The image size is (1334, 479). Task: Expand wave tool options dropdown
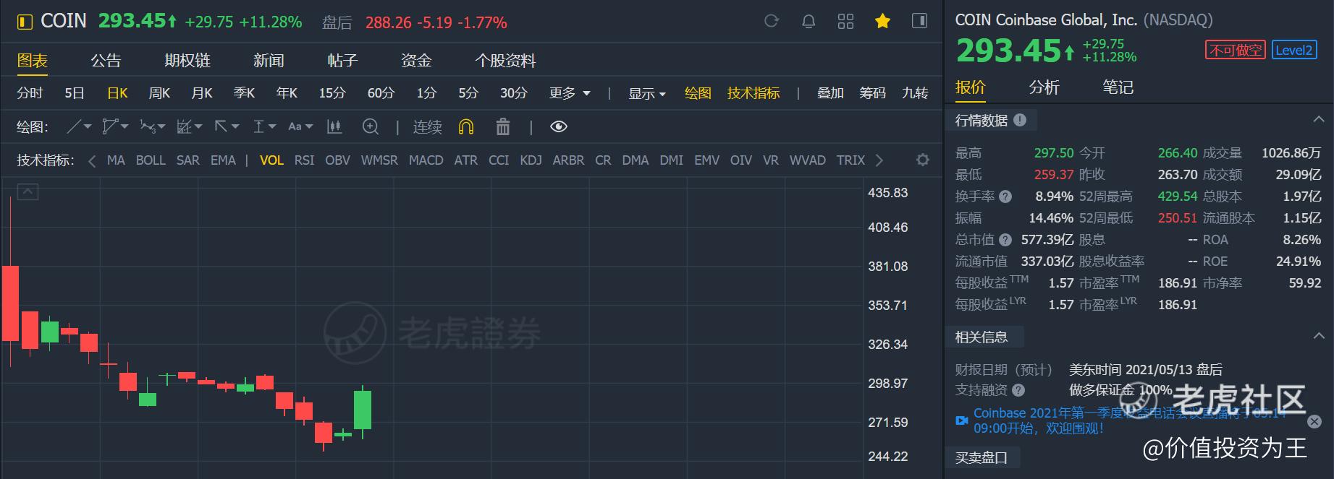(161, 127)
